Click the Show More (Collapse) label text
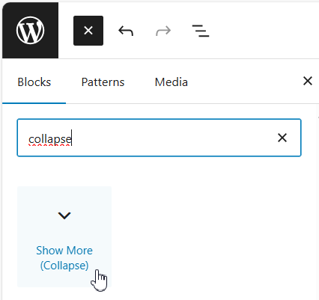Viewport: 319px width, 300px height. 64,258
